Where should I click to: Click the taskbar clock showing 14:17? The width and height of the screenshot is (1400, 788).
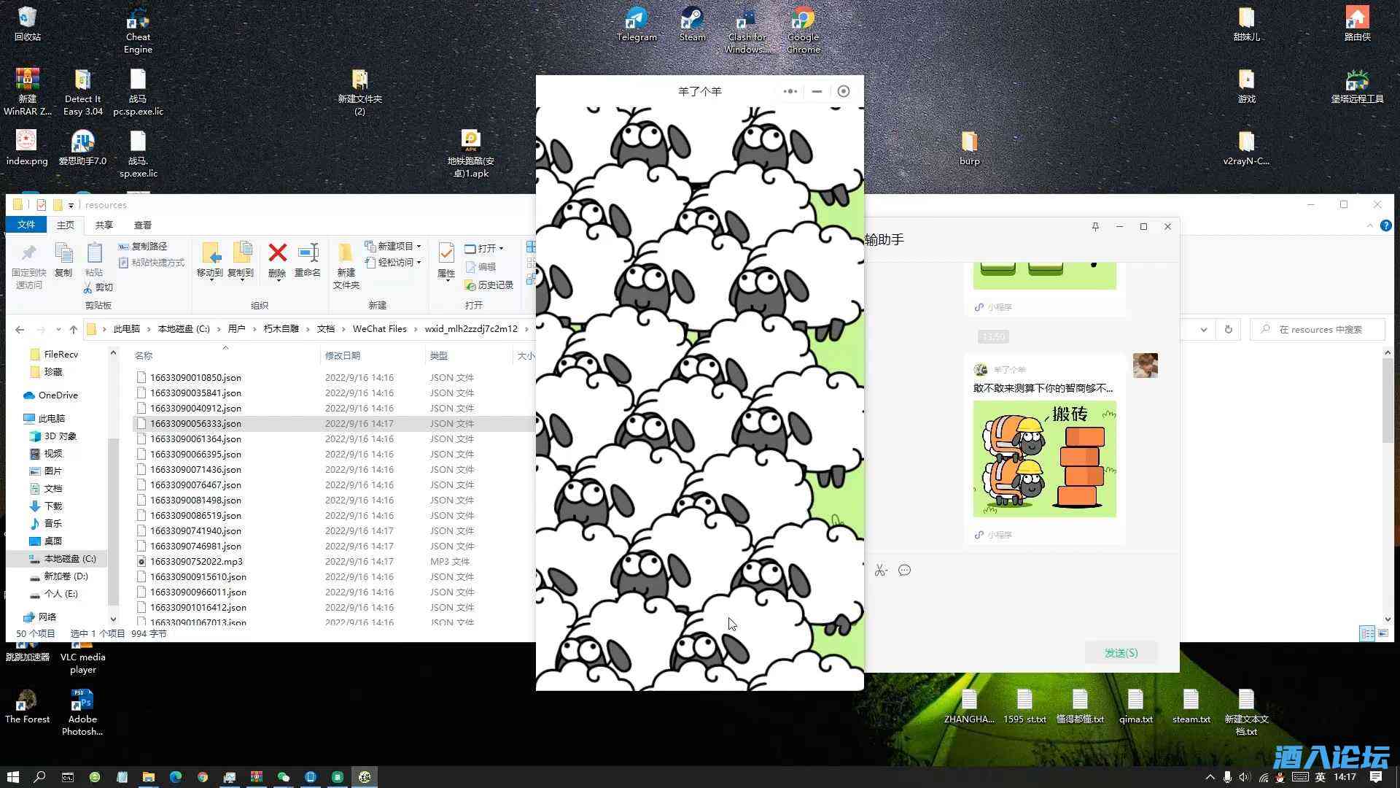pos(1345,777)
